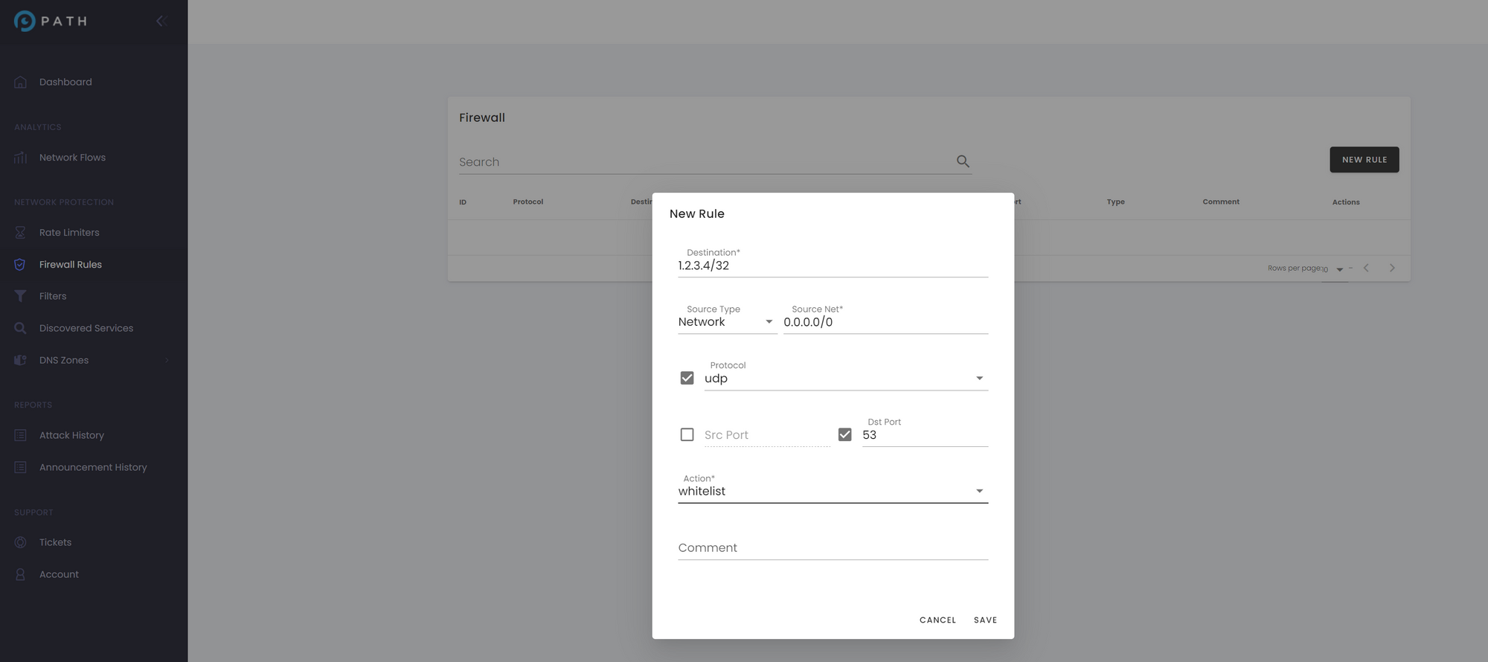Click the Rate Limiters hourglass icon
This screenshot has width=1488, height=662.
click(x=21, y=233)
